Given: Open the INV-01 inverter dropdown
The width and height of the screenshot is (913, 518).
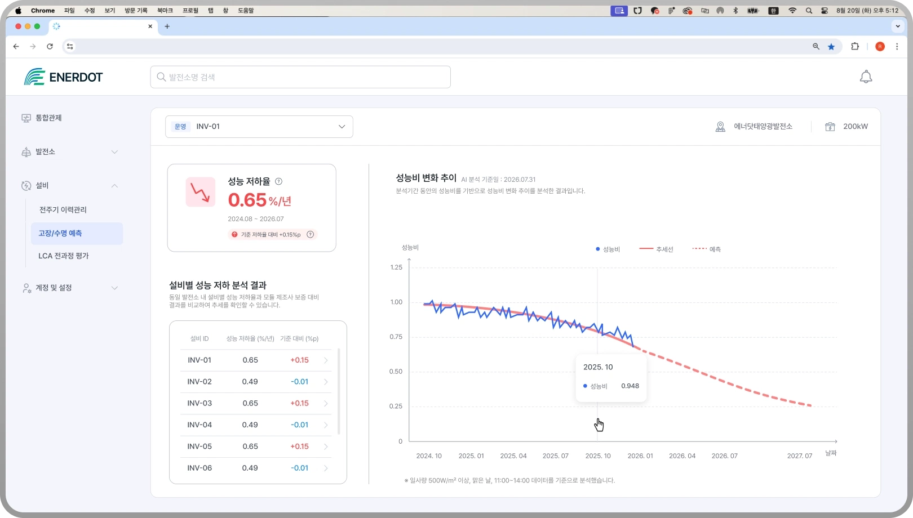Looking at the screenshot, I should (x=259, y=127).
